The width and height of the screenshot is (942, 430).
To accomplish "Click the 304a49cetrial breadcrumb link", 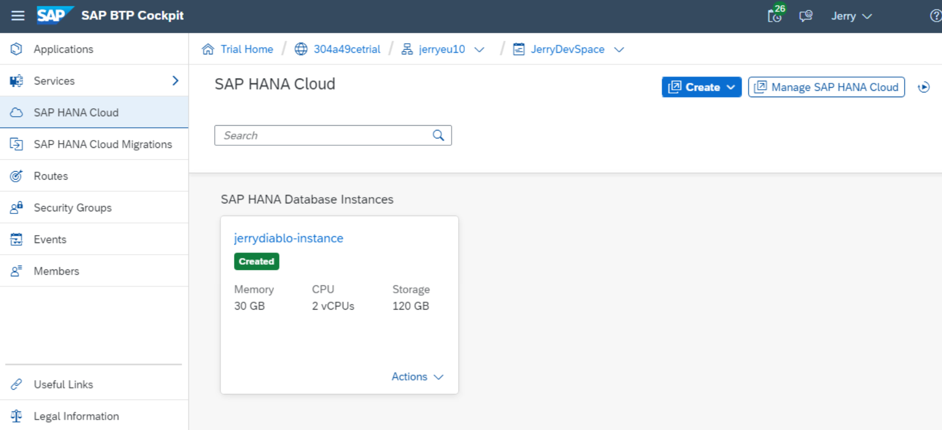I will coord(346,49).
